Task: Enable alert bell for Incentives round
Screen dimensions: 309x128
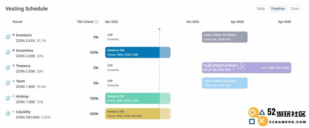Action: coord(8,52)
